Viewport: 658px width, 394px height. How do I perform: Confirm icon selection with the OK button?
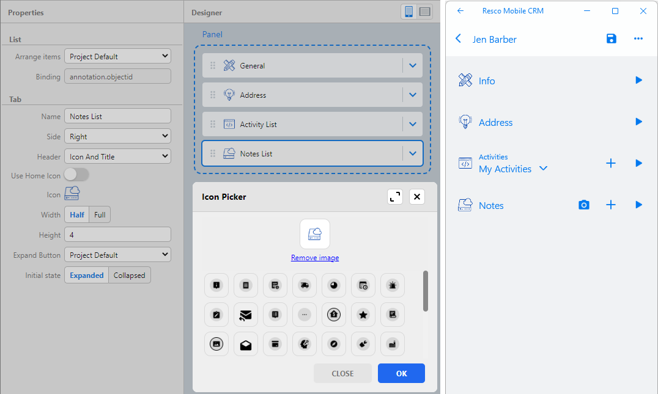click(401, 373)
